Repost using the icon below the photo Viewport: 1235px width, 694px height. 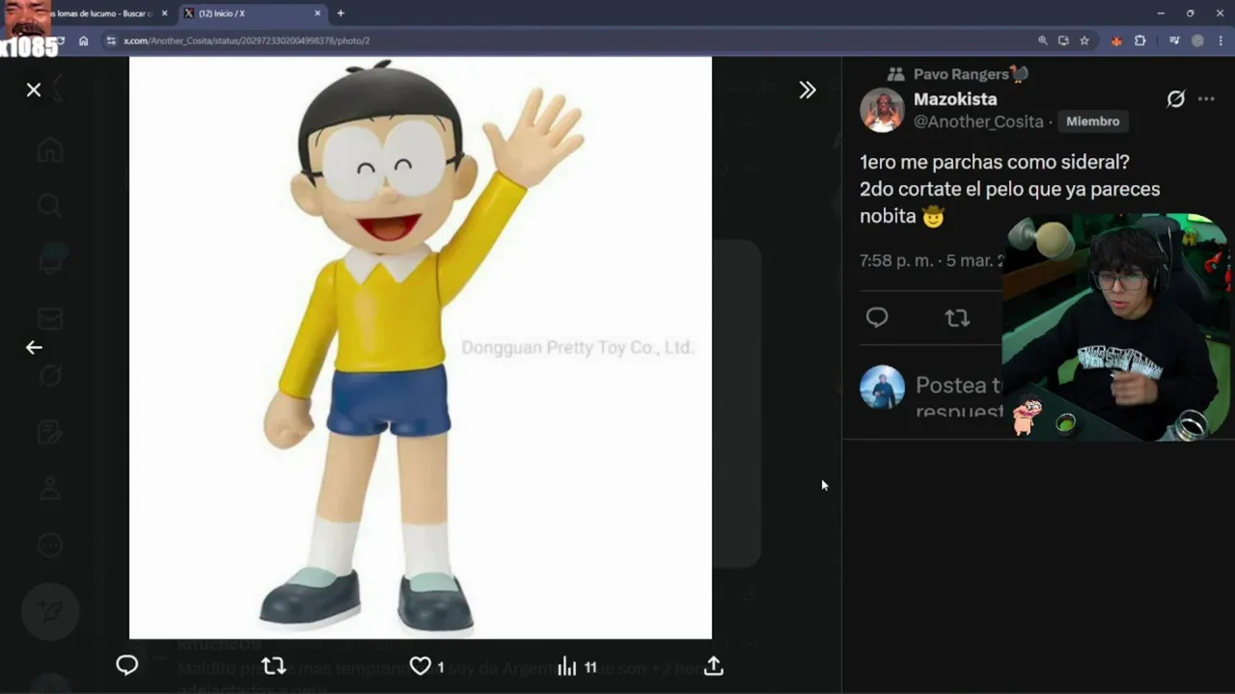click(274, 665)
